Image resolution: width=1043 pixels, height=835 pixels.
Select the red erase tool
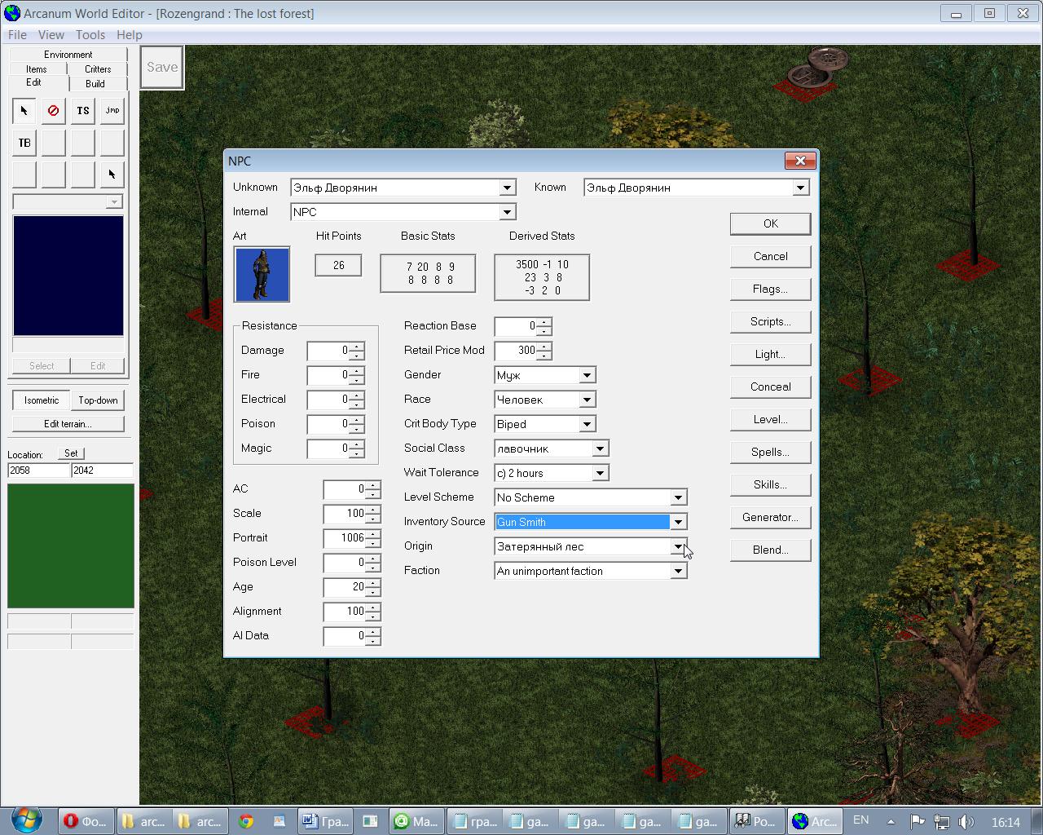coord(53,111)
